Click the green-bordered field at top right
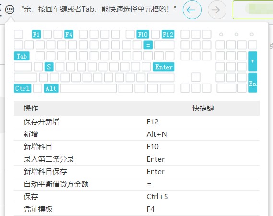273x216 pixels. coord(253,10)
